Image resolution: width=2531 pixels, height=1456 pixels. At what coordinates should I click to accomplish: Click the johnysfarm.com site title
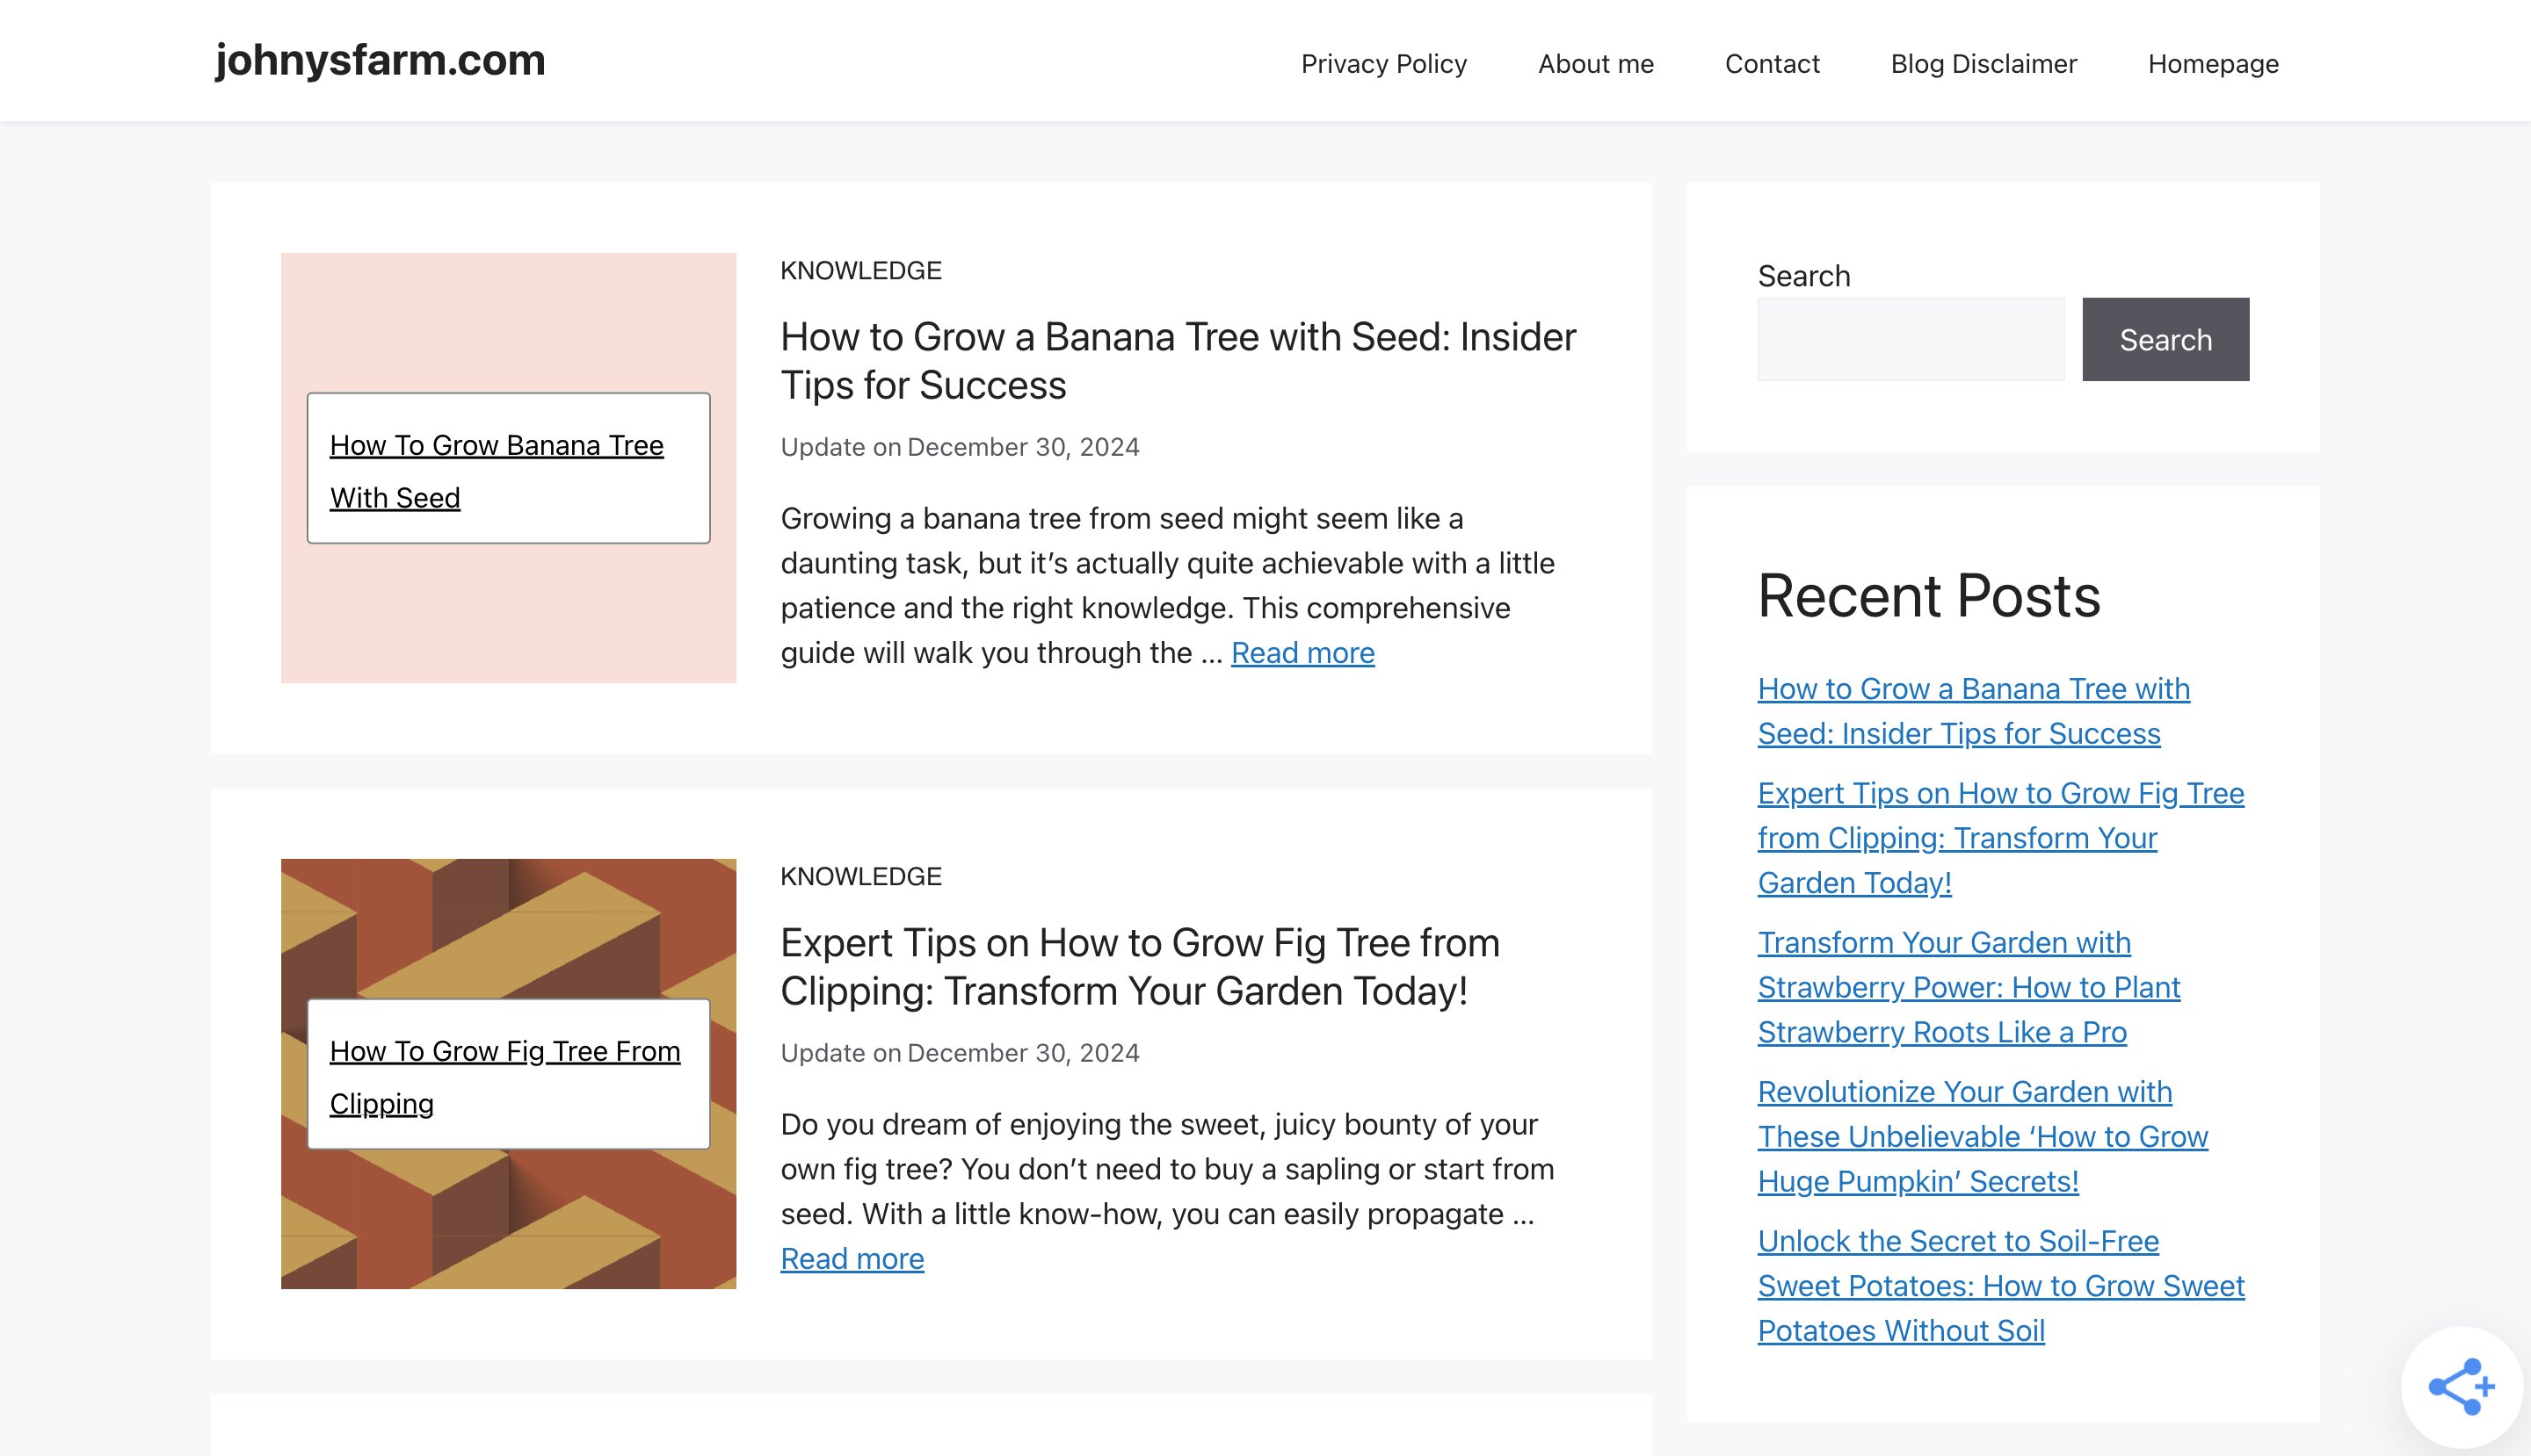click(381, 60)
